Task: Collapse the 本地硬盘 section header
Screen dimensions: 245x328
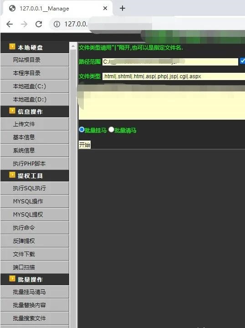Action: pos(35,47)
